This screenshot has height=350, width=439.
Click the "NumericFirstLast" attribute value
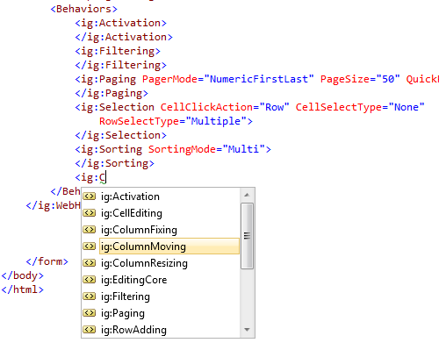[259, 79]
